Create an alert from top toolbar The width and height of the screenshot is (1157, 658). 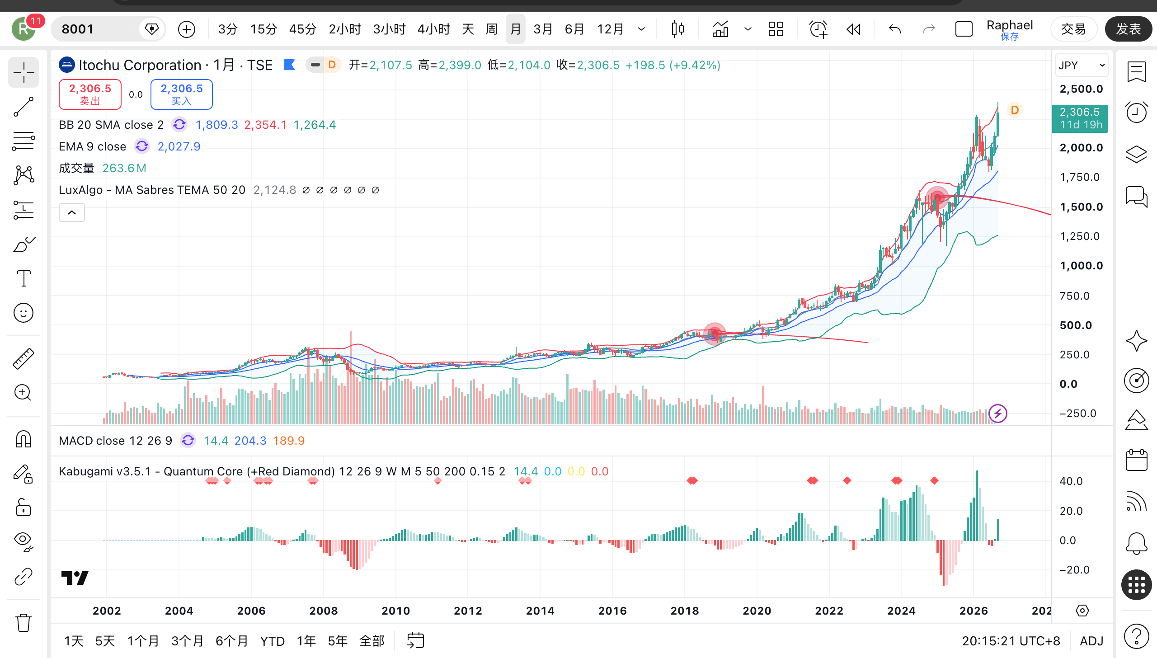point(818,29)
